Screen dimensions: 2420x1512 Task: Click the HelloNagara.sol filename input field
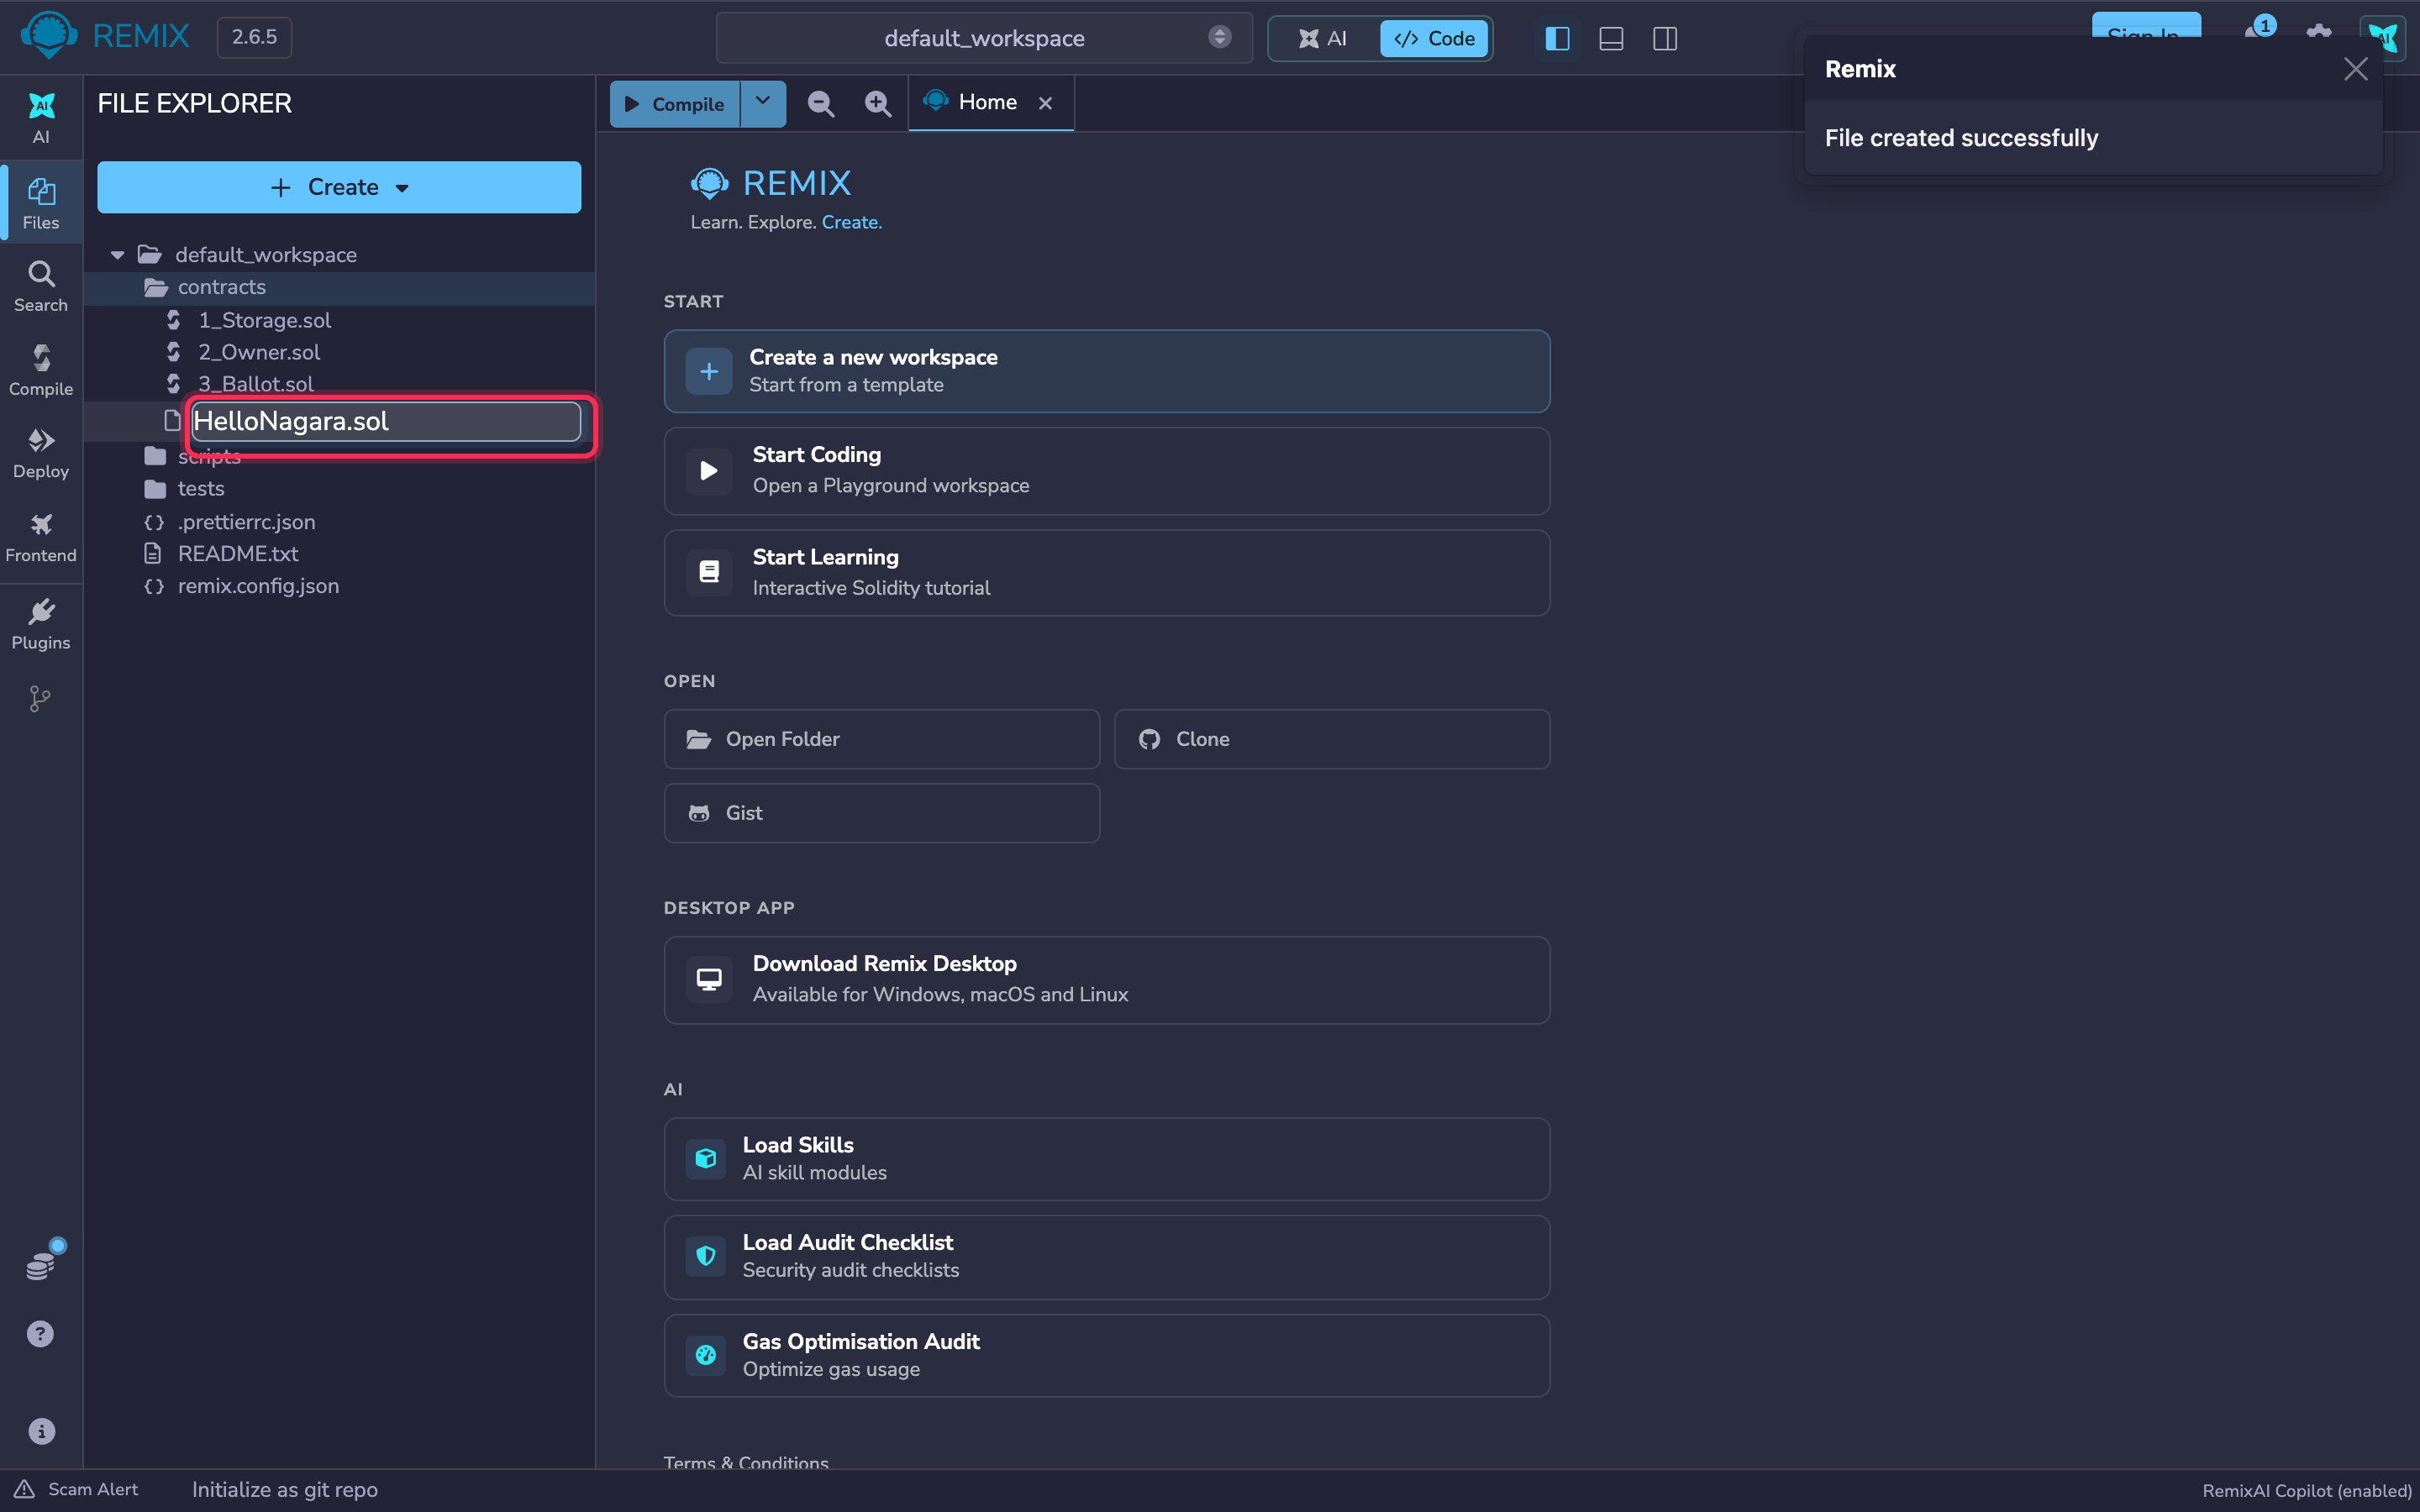pyautogui.click(x=386, y=421)
